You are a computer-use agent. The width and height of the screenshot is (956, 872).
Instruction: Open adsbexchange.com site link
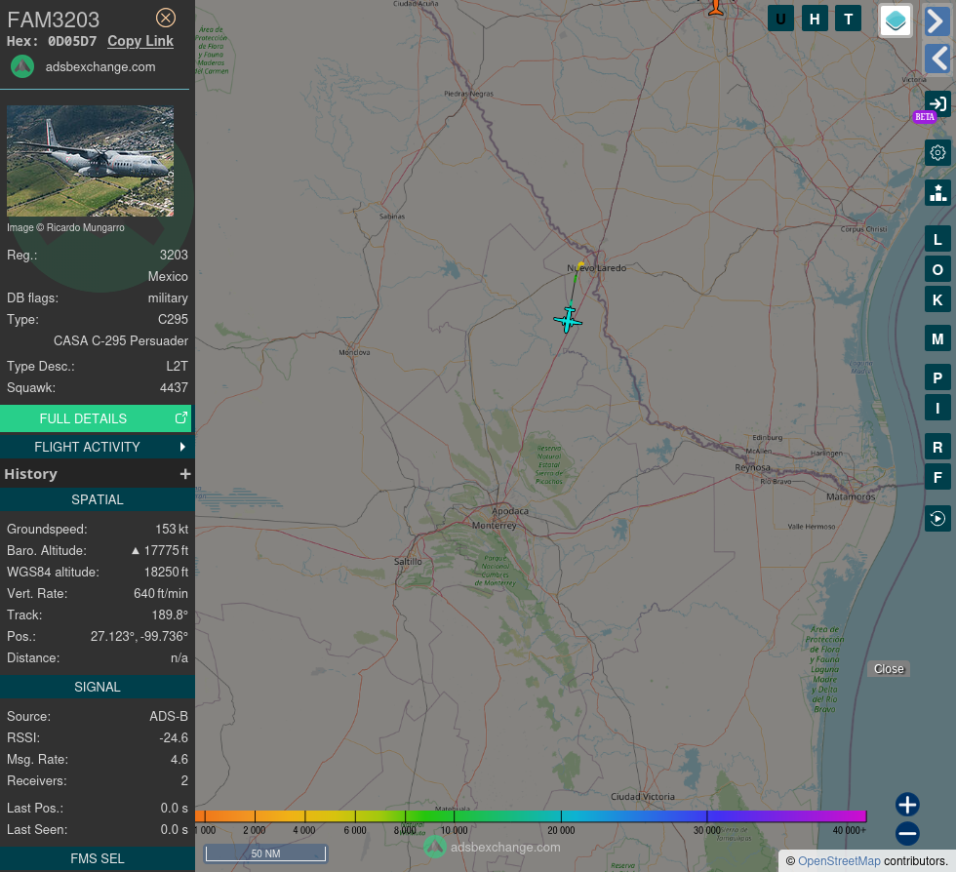pyautogui.click(x=100, y=66)
